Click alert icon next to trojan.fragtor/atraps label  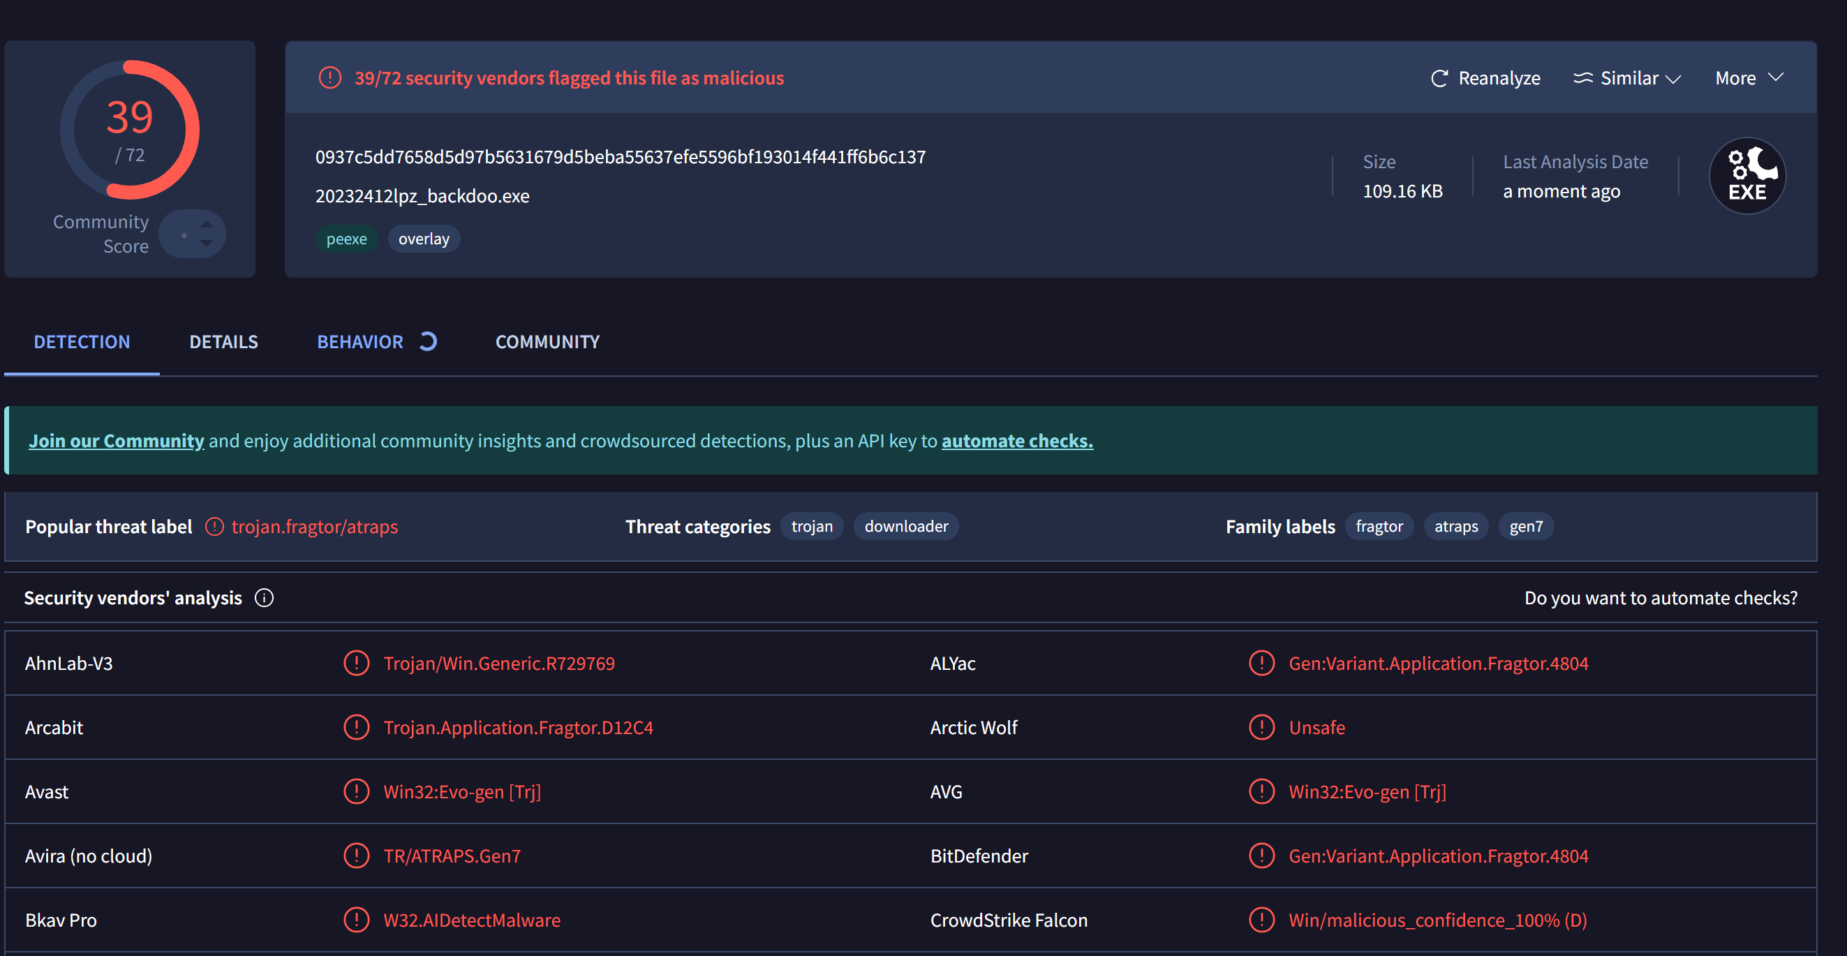[x=214, y=527]
